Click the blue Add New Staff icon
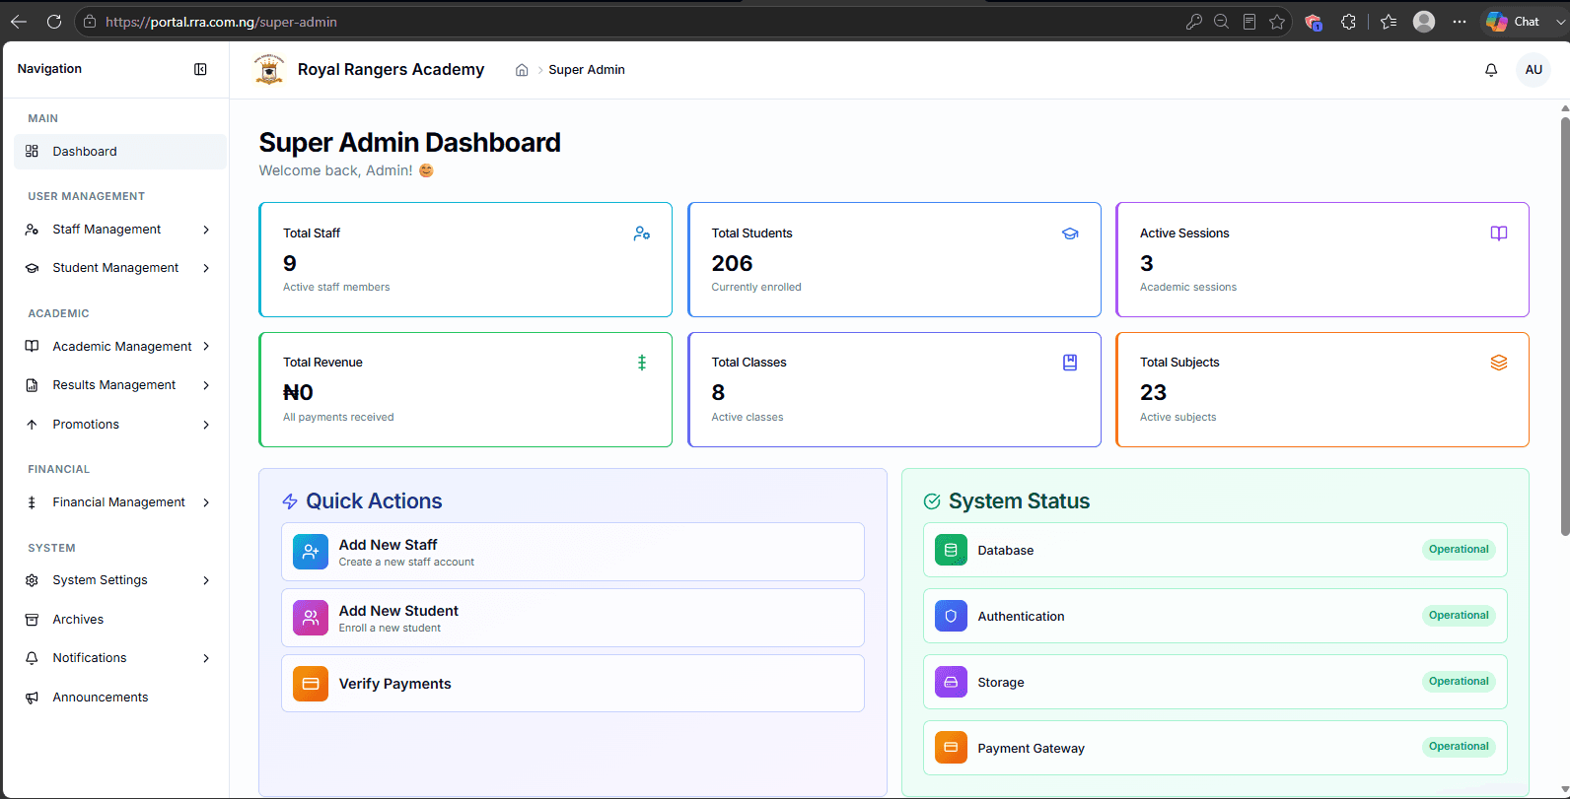This screenshot has height=799, width=1570. click(311, 552)
